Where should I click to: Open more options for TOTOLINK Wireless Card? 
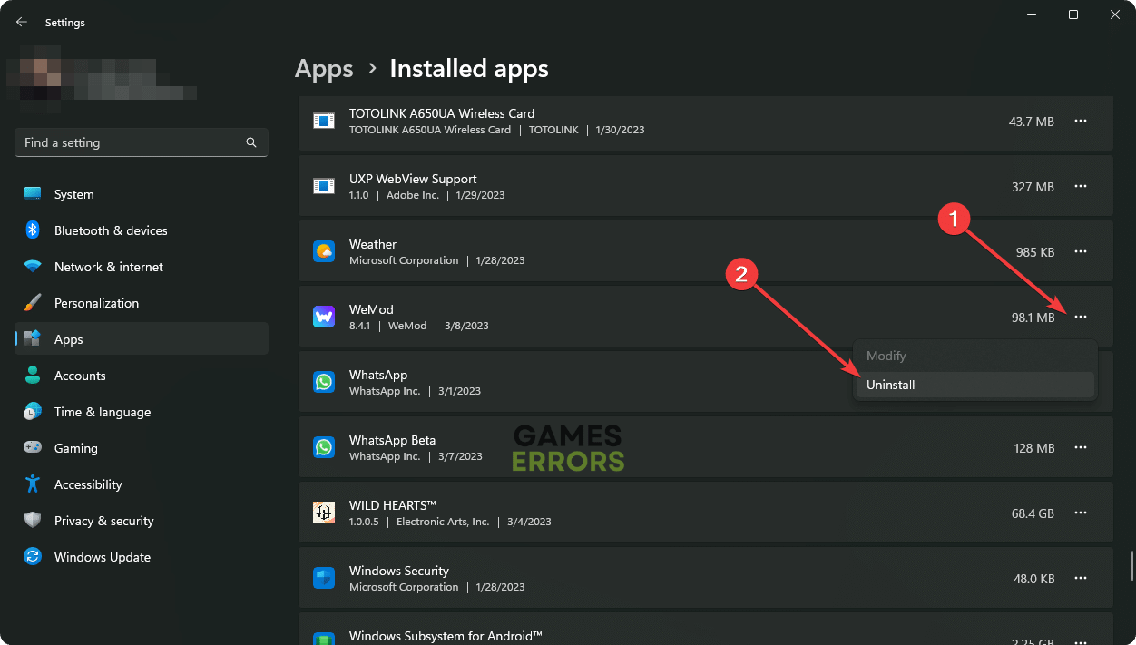pos(1080,121)
